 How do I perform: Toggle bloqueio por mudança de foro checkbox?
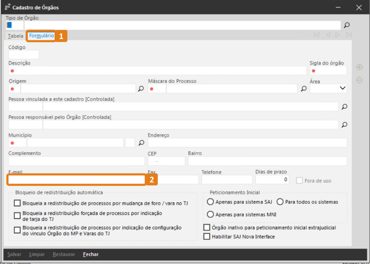(17, 203)
